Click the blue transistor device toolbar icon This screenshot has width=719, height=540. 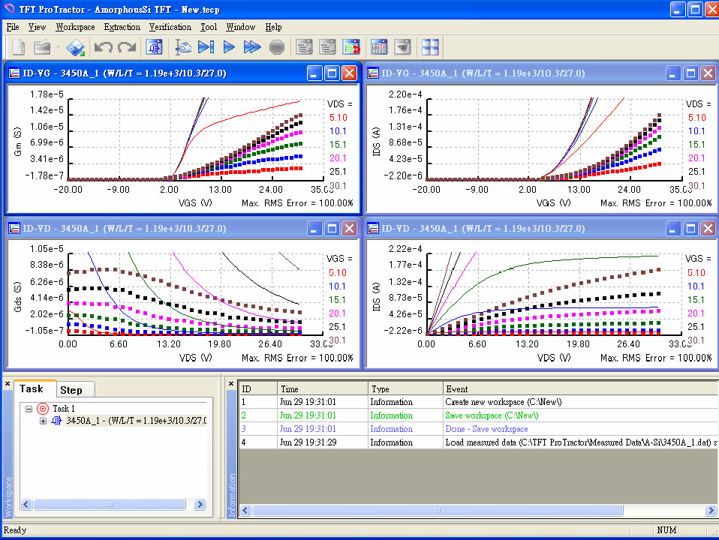pyautogui.click(x=155, y=47)
